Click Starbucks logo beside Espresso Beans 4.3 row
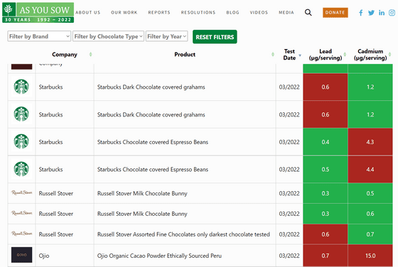The height and width of the screenshot is (267, 398). pos(21,141)
